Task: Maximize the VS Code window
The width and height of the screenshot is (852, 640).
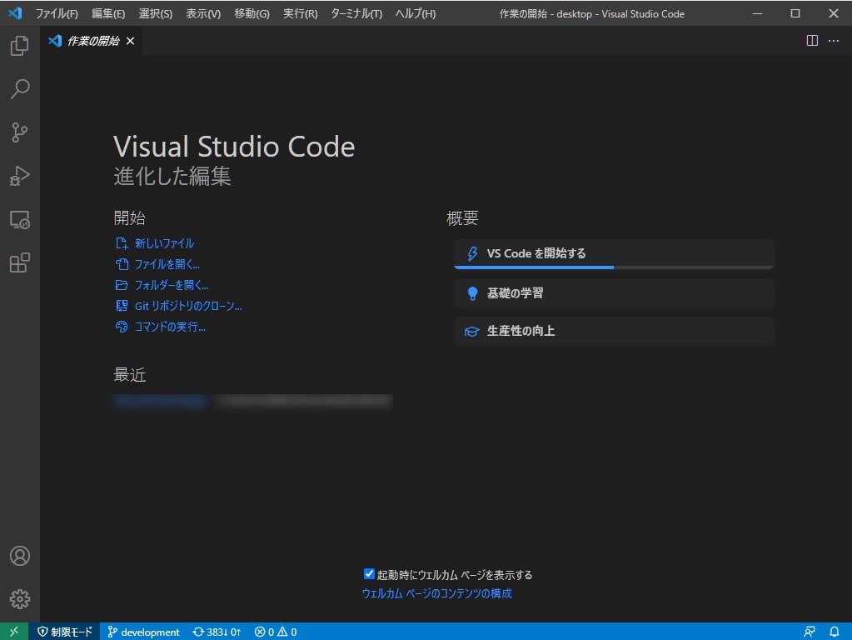Action: click(795, 13)
